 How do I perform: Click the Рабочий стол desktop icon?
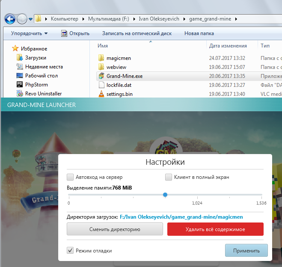20,75
